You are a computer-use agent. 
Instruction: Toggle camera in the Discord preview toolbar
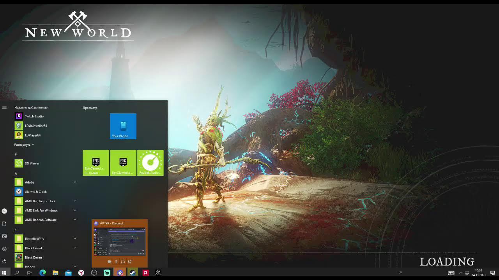point(109,262)
